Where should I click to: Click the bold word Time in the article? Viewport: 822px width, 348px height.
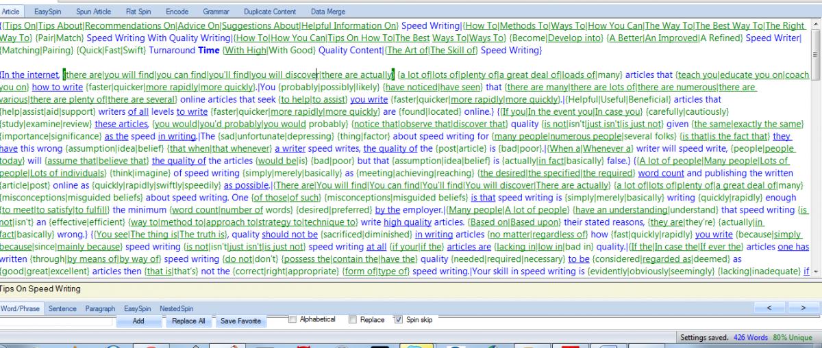click(209, 51)
